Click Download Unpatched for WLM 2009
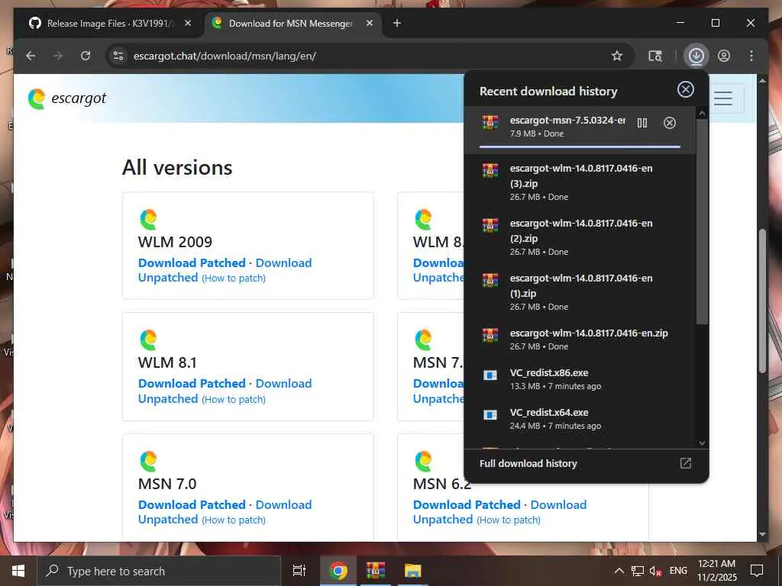The image size is (782, 586). click(225, 270)
